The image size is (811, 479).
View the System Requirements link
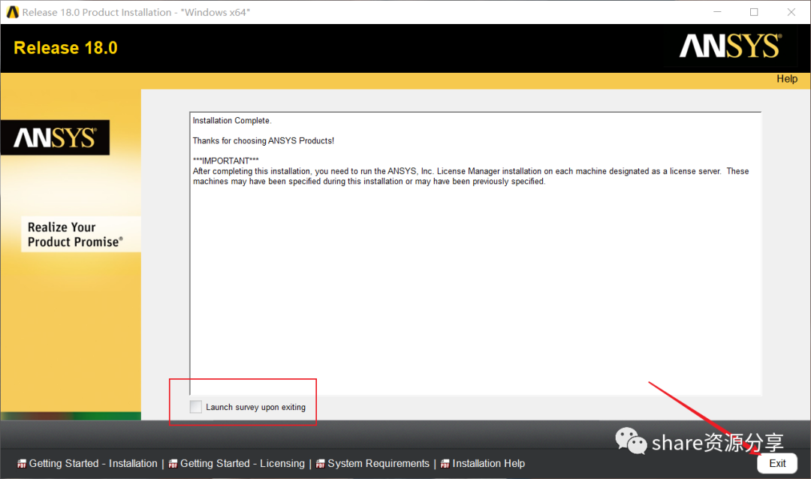(x=378, y=463)
